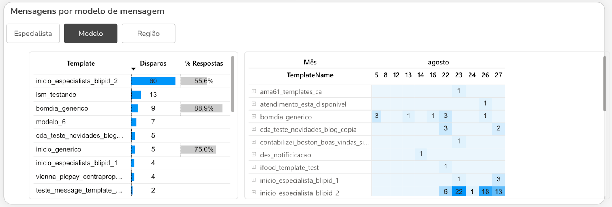This screenshot has width=612, height=207.
Task: Switch to the Especialista tab
Action: click(x=33, y=34)
